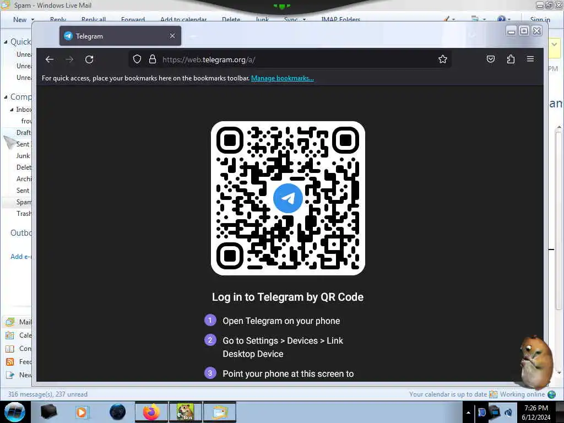
Task: Open the dark globe taskbar icon
Action: (118, 412)
